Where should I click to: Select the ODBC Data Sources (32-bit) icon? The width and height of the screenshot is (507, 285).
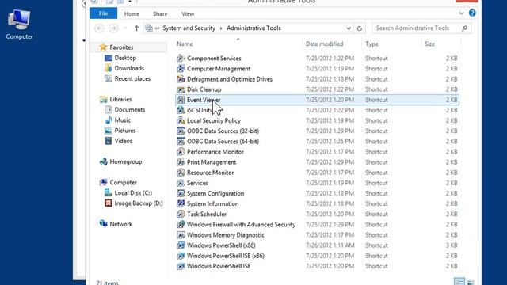181,131
